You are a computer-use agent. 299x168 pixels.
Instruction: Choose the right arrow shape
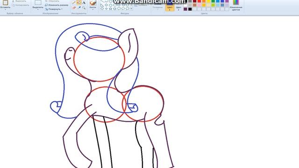(x=119, y=5)
